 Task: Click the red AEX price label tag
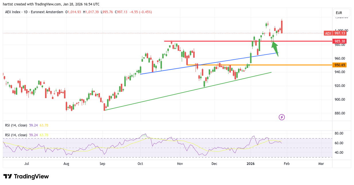pos(328,33)
